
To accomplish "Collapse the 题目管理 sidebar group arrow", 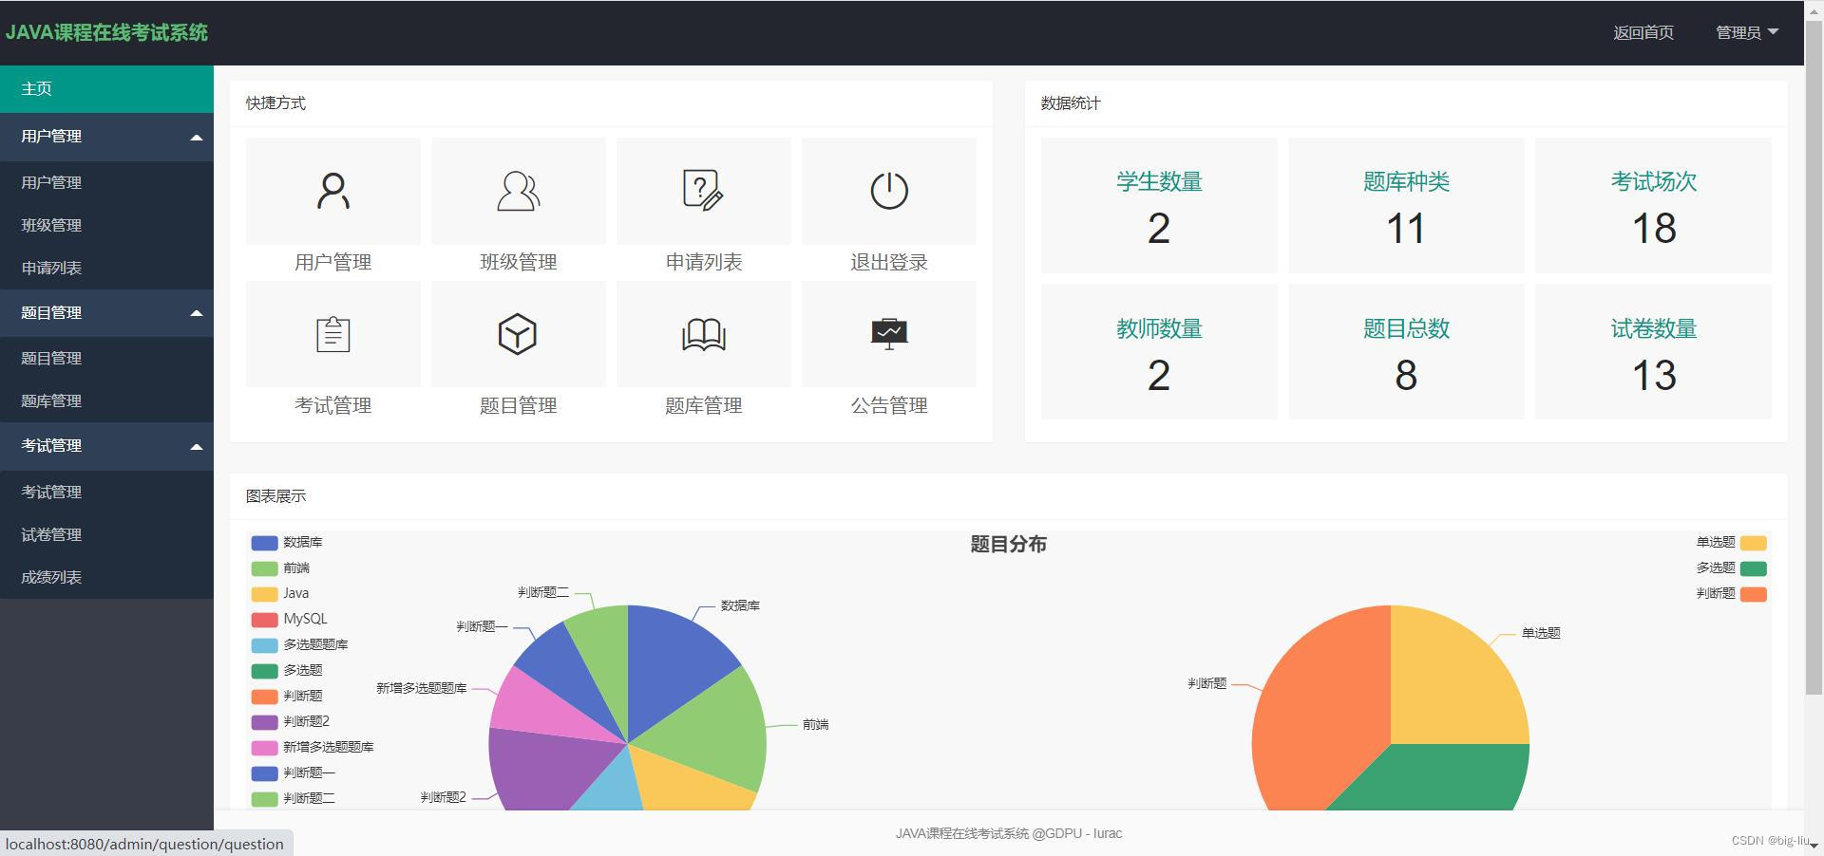I will click(x=197, y=313).
